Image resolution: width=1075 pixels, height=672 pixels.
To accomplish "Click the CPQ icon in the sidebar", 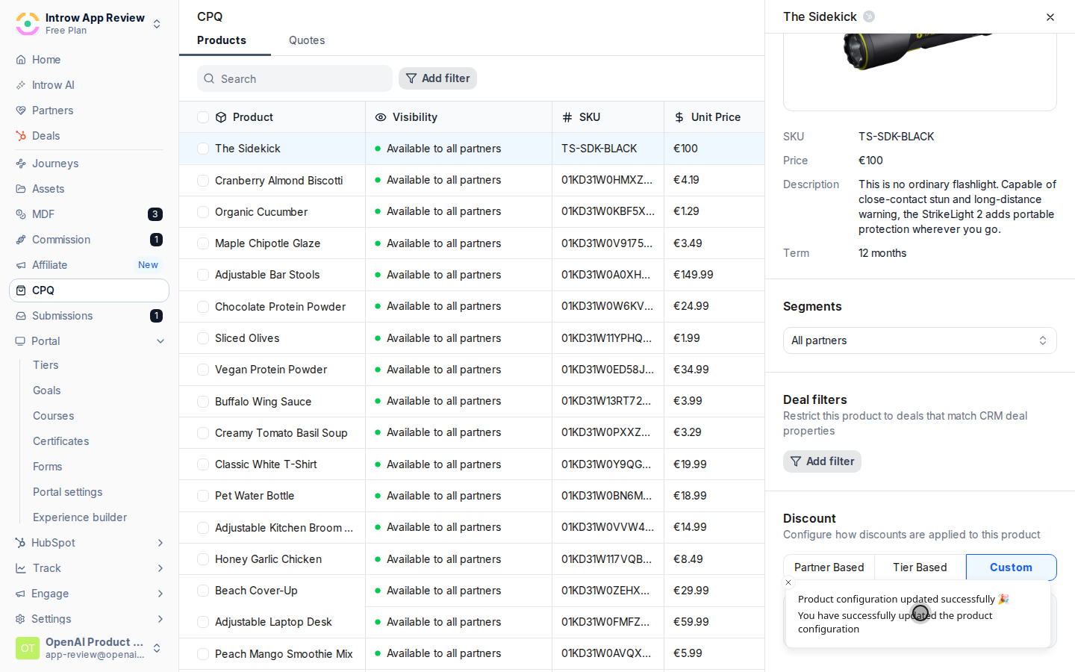I will 21,290.
